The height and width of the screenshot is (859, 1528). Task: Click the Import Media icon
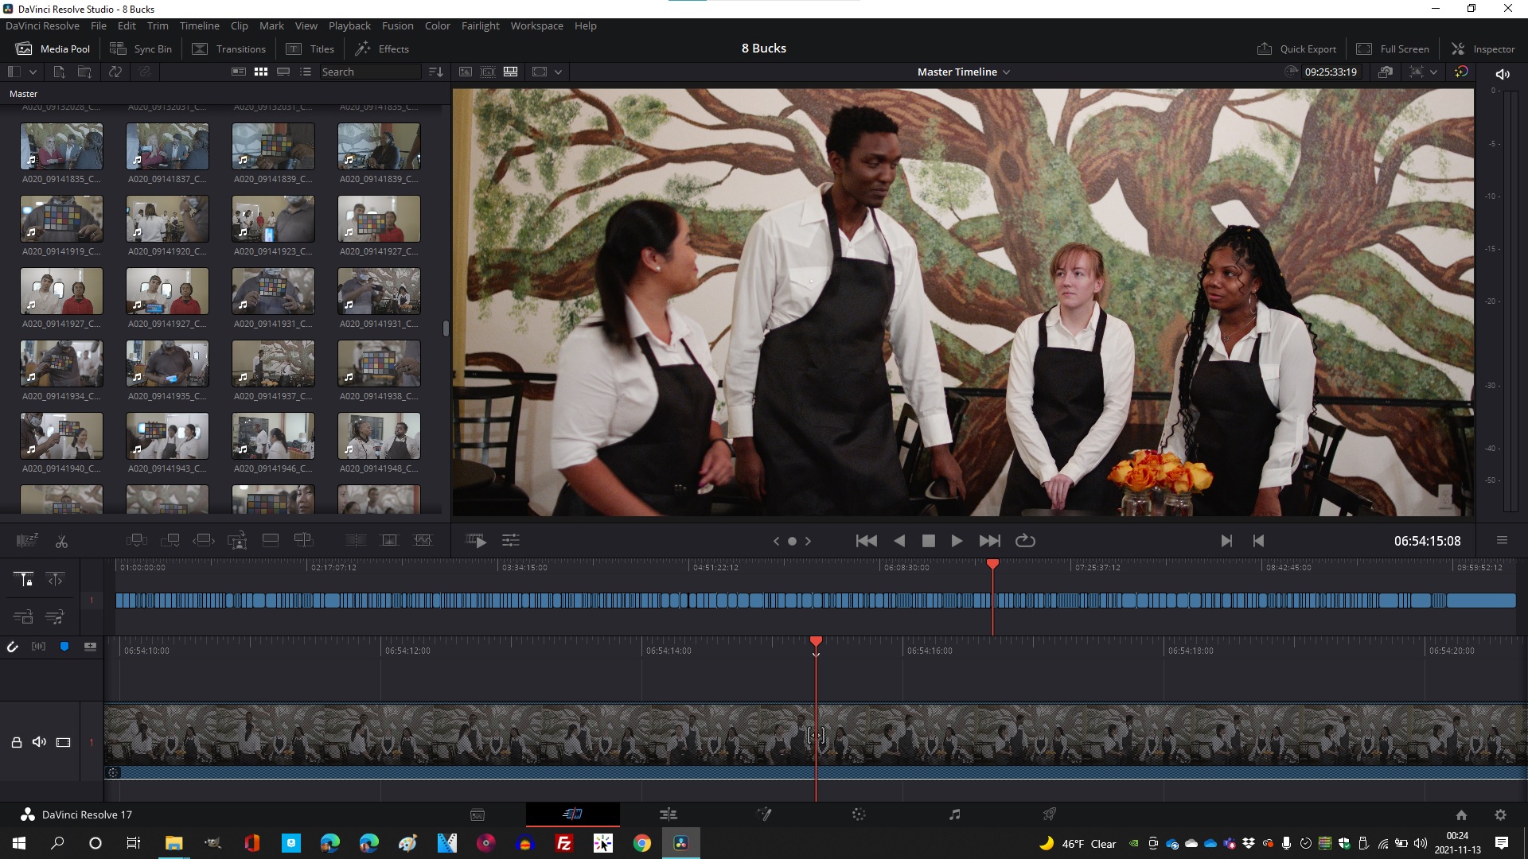[x=59, y=72]
